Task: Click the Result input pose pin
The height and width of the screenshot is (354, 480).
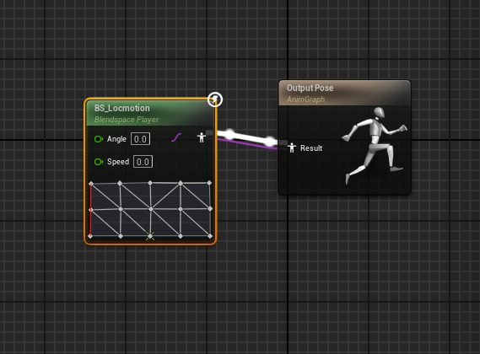Action: (292, 147)
